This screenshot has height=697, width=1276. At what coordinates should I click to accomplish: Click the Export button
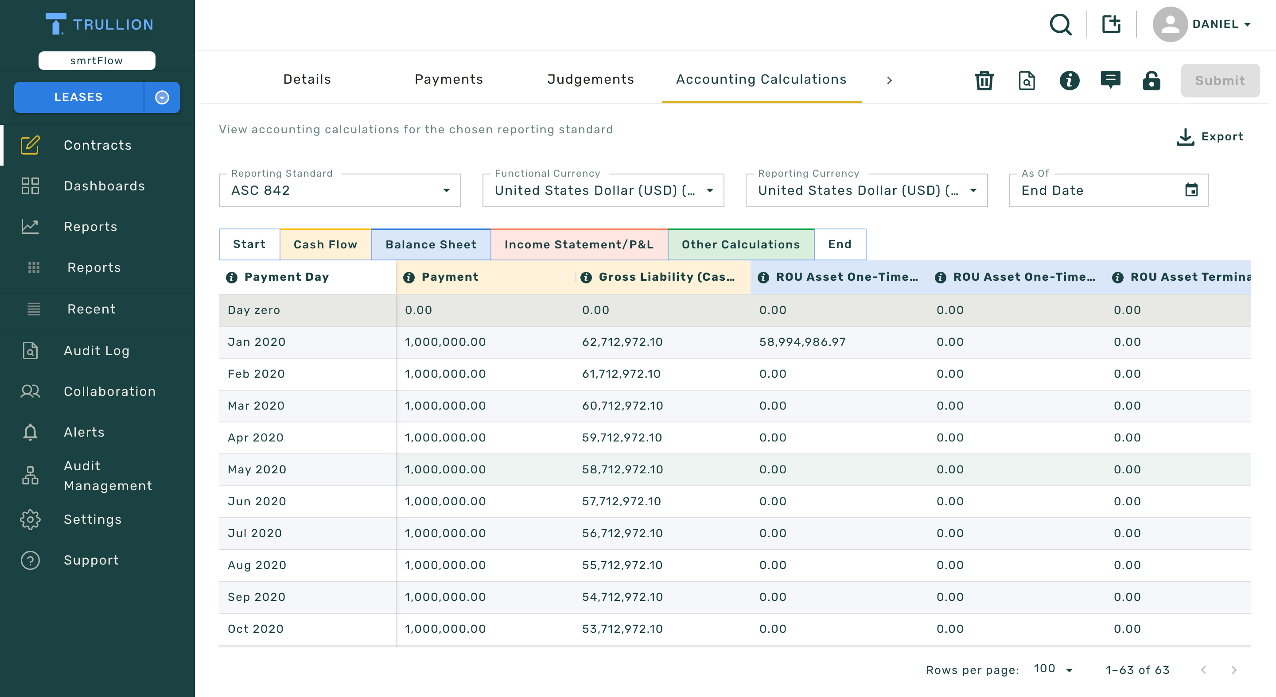point(1210,137)
